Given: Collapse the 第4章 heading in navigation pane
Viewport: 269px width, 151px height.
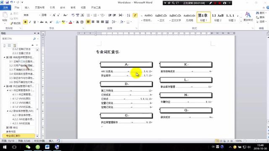Looking at the screenshot, I should (x=4, y=86).
